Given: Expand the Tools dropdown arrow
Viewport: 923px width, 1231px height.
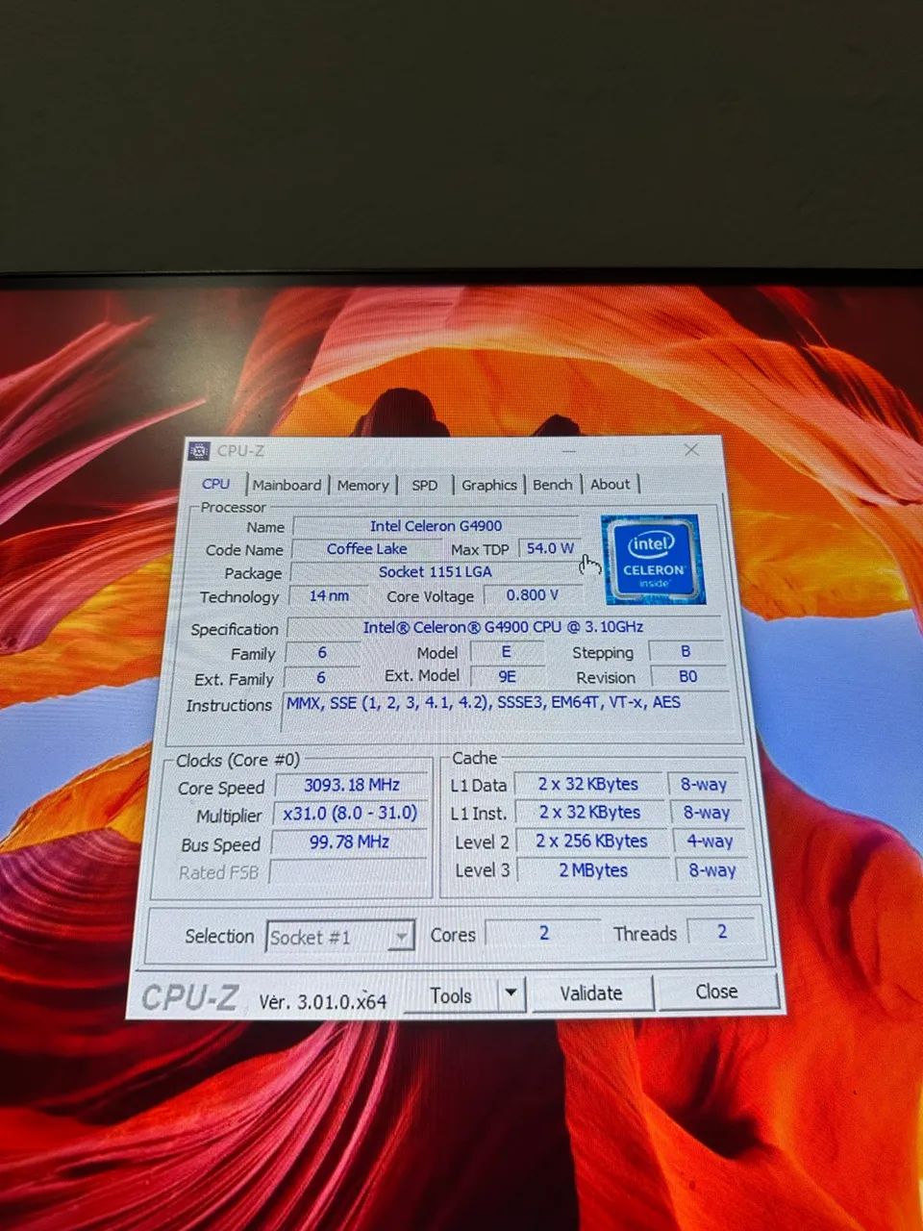Looking at the screenshot, I should click(511, 993).
